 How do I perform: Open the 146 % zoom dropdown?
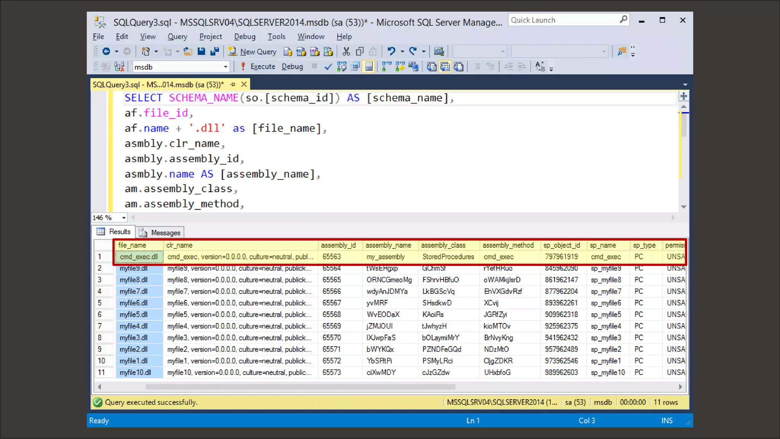click(124, 218)
